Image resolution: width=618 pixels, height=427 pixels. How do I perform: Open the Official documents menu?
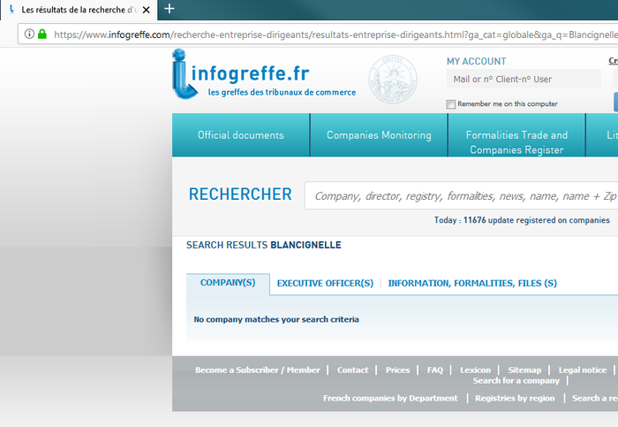tap(241, 135)
